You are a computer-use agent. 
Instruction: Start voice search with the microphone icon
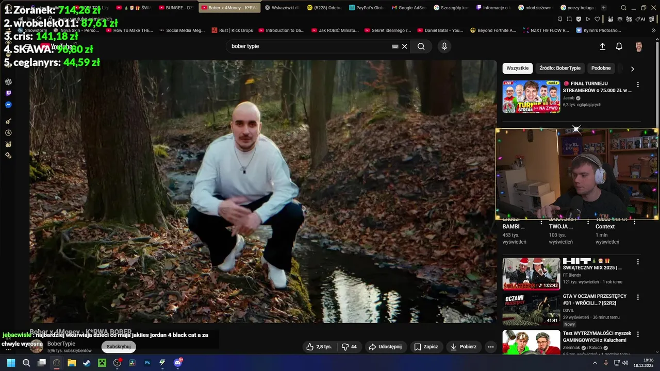click(x=444, y=46)
